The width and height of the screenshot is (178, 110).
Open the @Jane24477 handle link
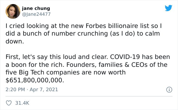tap(36, 14)
